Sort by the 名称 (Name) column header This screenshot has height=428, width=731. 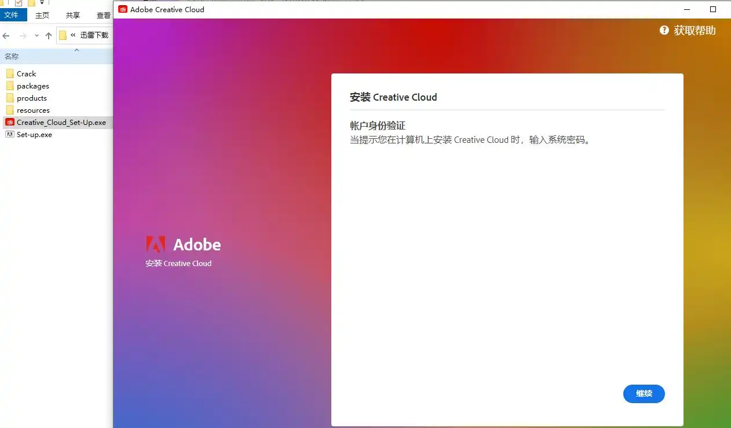click(12, 56)
